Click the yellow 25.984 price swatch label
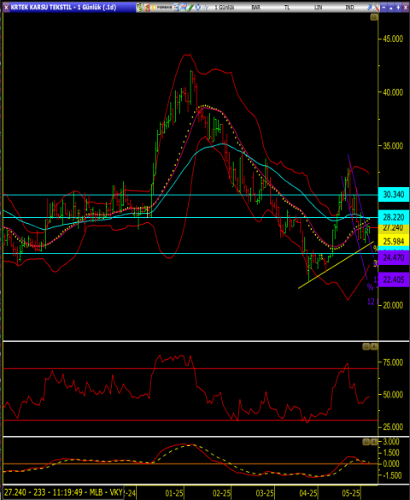This screenshot has height=500, width=410. [394, 241]
